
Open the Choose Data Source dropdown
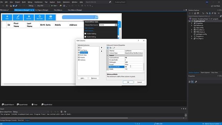pos(116,25)
